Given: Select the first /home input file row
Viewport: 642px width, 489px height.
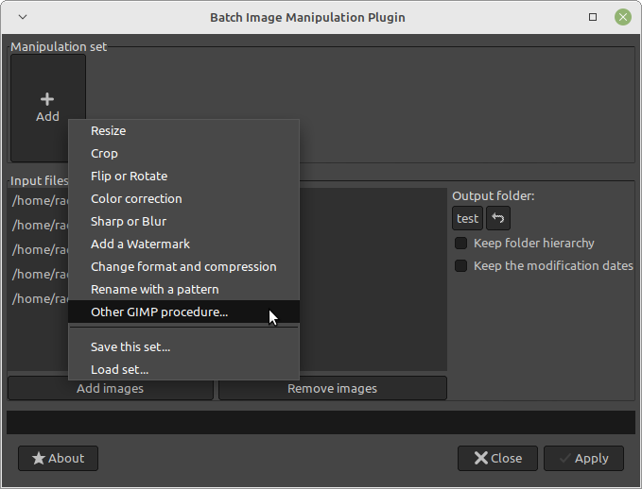Looking at the screenshot, I should click(x=40, y=200).
